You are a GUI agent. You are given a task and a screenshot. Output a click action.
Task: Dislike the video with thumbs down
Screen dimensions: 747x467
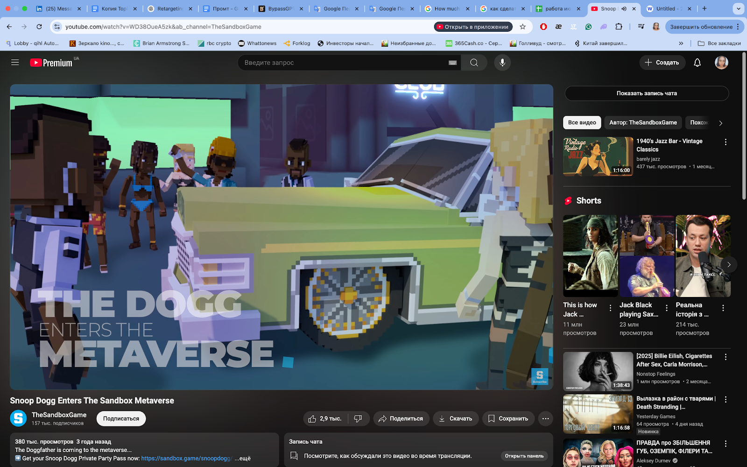(358, 419)
